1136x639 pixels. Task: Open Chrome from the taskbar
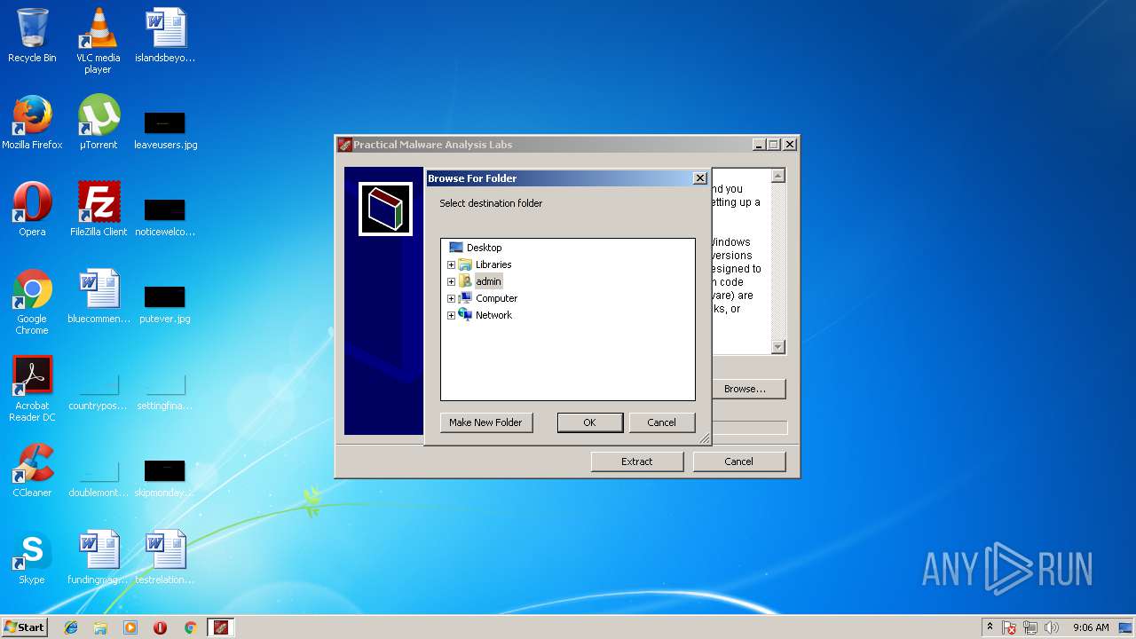pos(190,627)
